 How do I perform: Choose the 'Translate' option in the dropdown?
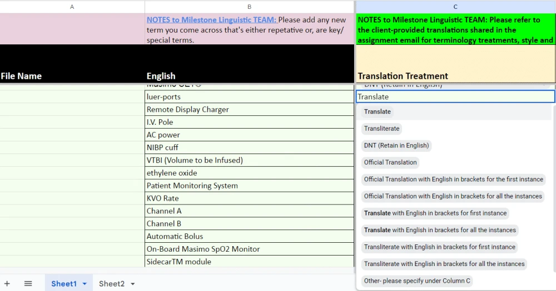tap(378, 111)
